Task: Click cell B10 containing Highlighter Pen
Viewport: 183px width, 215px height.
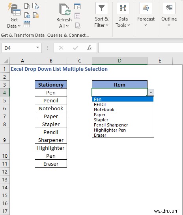Action: point(51,152)
